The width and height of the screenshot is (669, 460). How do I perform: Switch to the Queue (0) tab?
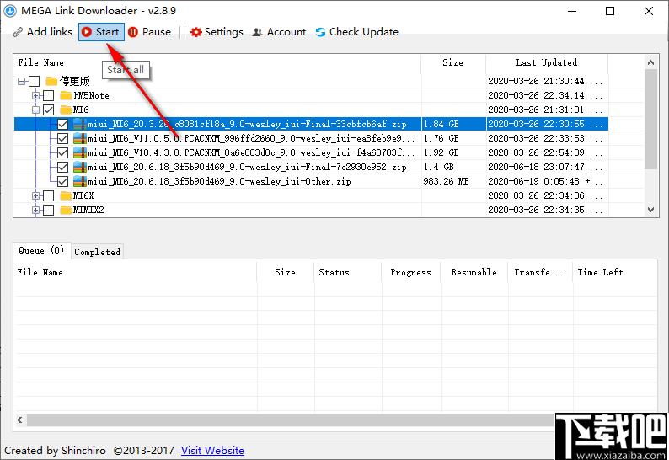pos(41,250)
